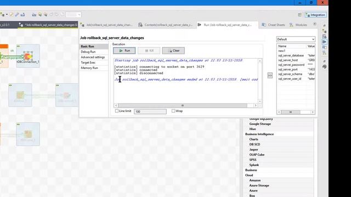Select the sql_server_password context row
Viewport: 351px width, 197px height.
(x=296, y=65)
